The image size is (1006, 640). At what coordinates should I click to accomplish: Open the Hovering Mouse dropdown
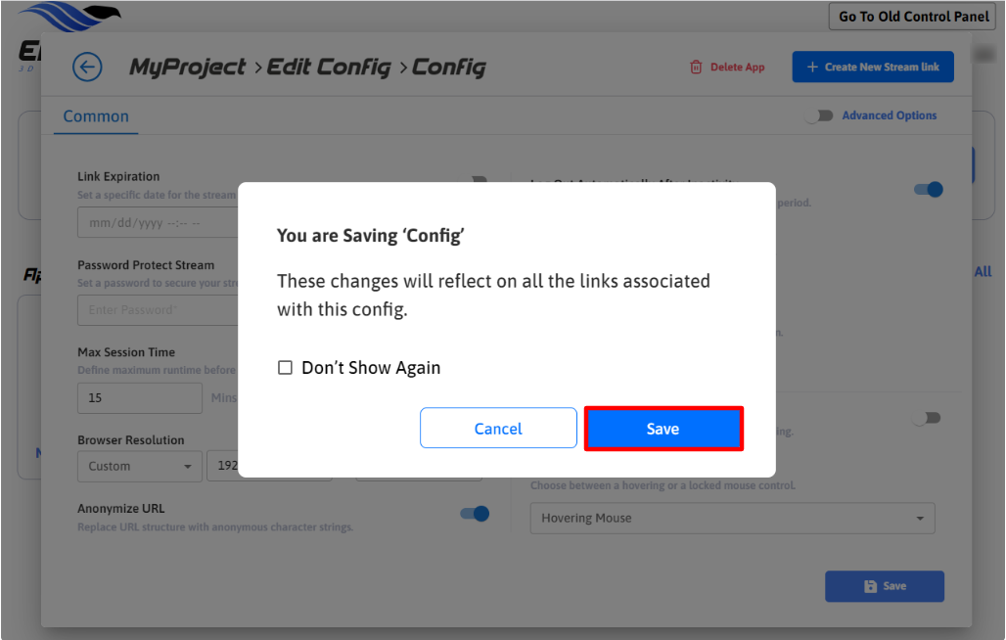pyautogui.click(x=732, y=519)
